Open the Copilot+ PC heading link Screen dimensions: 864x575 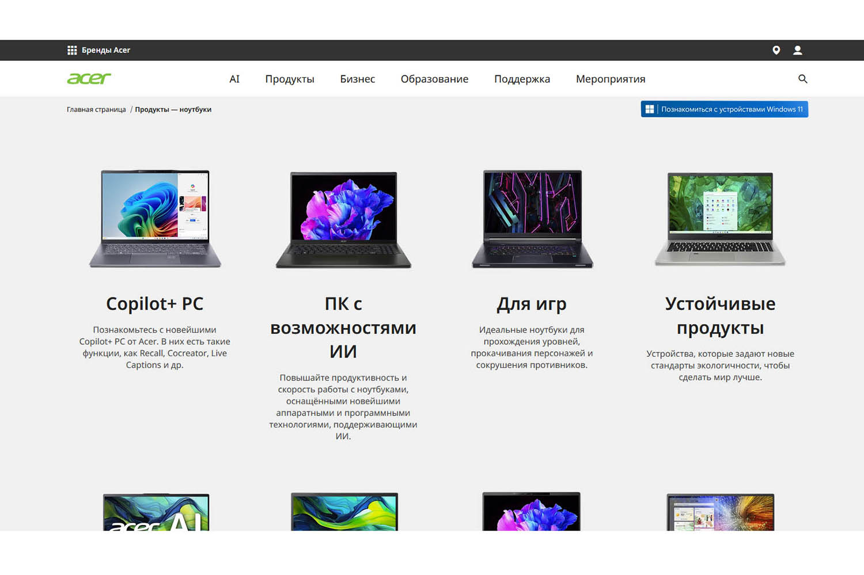click(x=154, y=303)
